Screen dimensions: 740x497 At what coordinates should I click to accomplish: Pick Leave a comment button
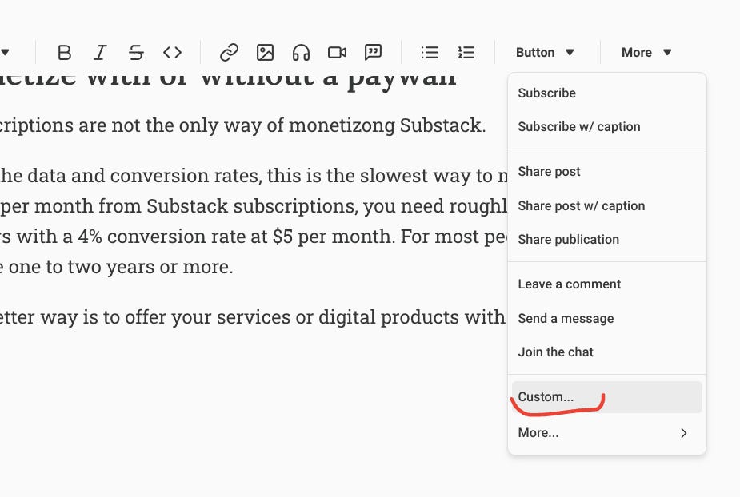coord(607,284)
